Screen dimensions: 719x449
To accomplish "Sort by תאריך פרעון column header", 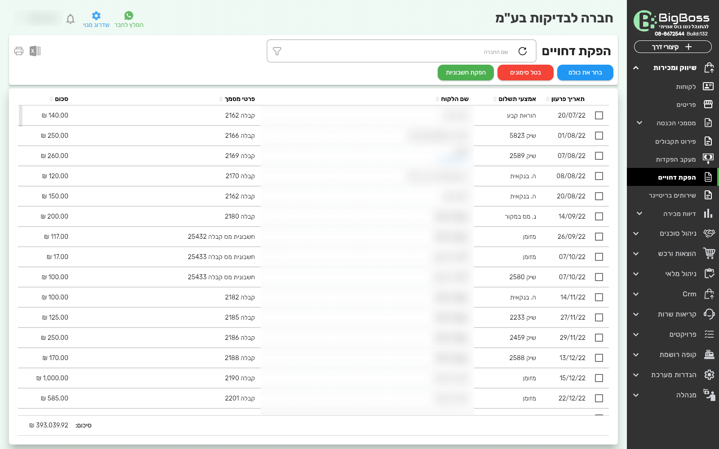I will pos(565,99).
